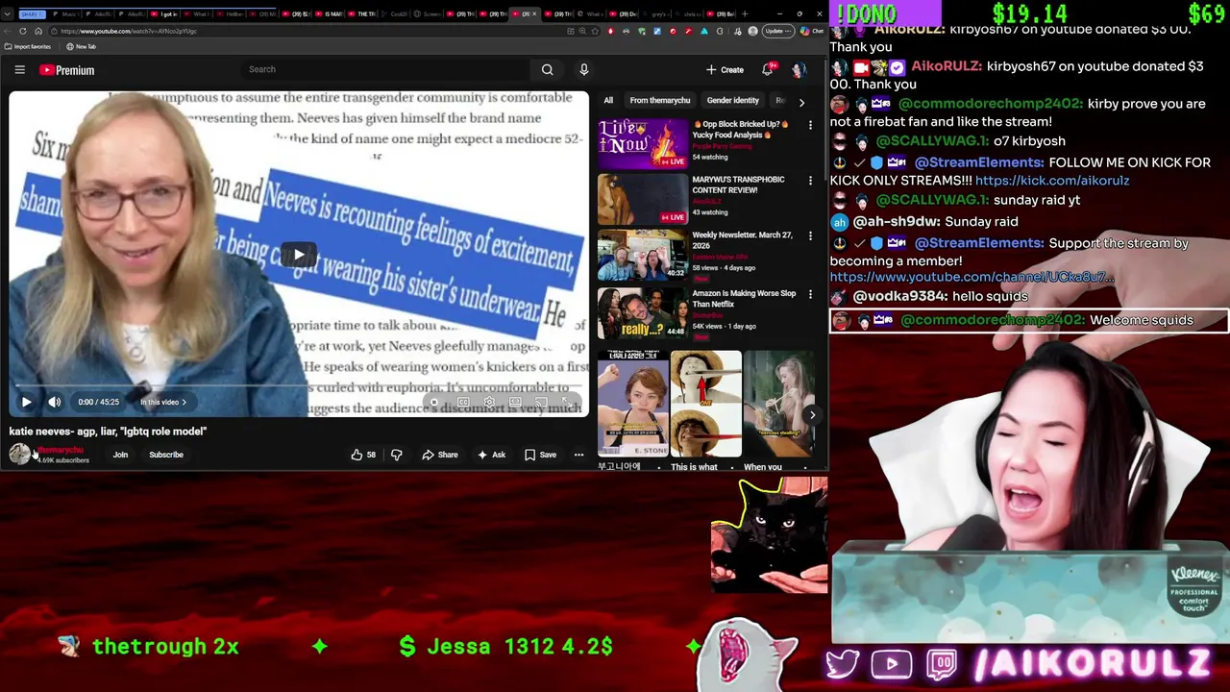The image size is (1230, 692).
Task: Open the account avatar menu
Action: 799,69
